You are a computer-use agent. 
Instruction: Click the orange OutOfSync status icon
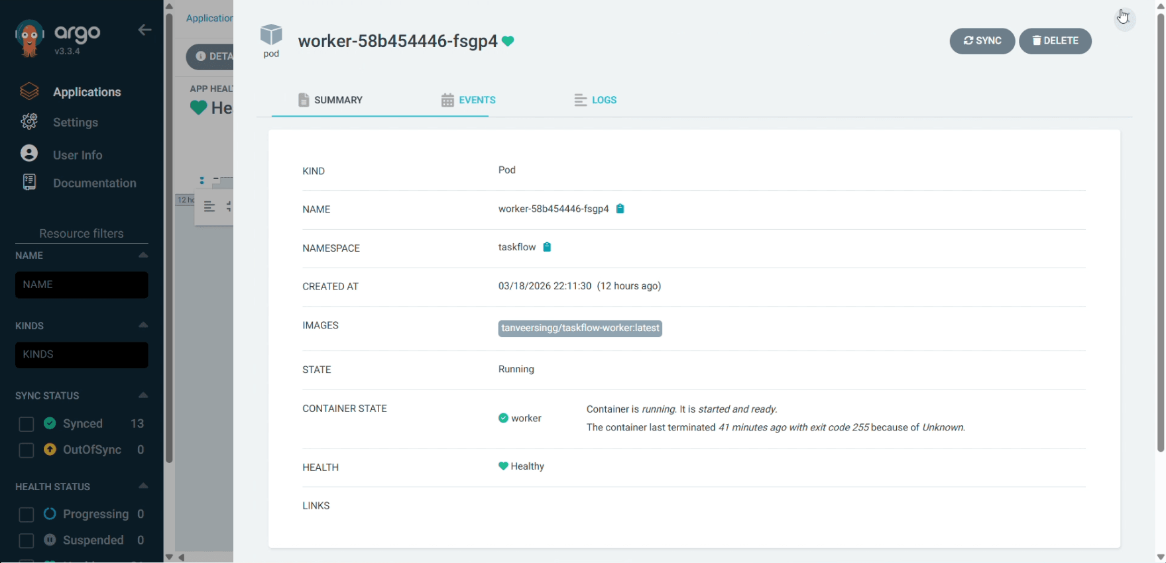[x=50, y=449]
